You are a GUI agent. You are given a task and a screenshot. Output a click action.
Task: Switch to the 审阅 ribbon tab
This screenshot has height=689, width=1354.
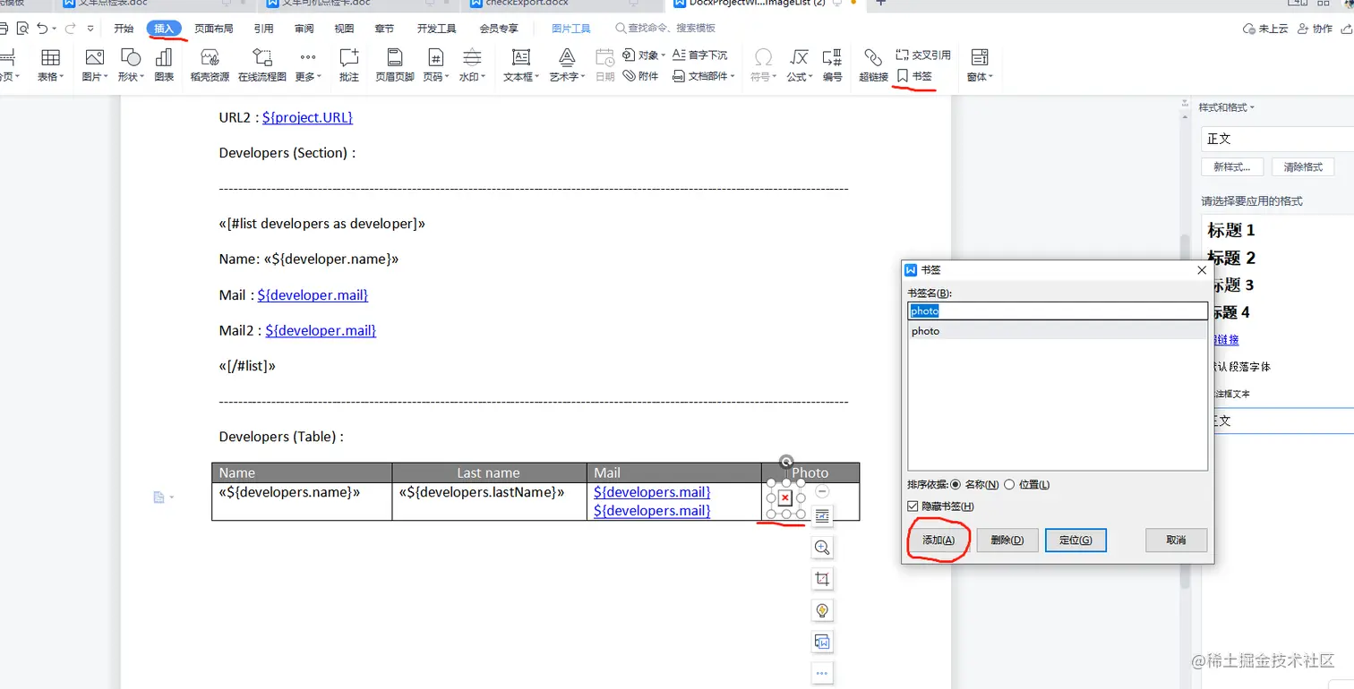(x=304, y=28)
